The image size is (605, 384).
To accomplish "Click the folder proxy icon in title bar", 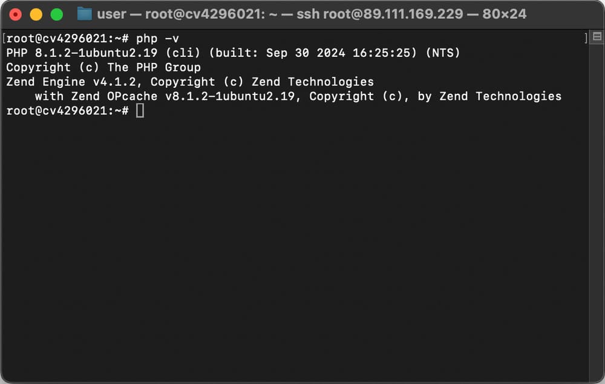I will pos(85,15).
